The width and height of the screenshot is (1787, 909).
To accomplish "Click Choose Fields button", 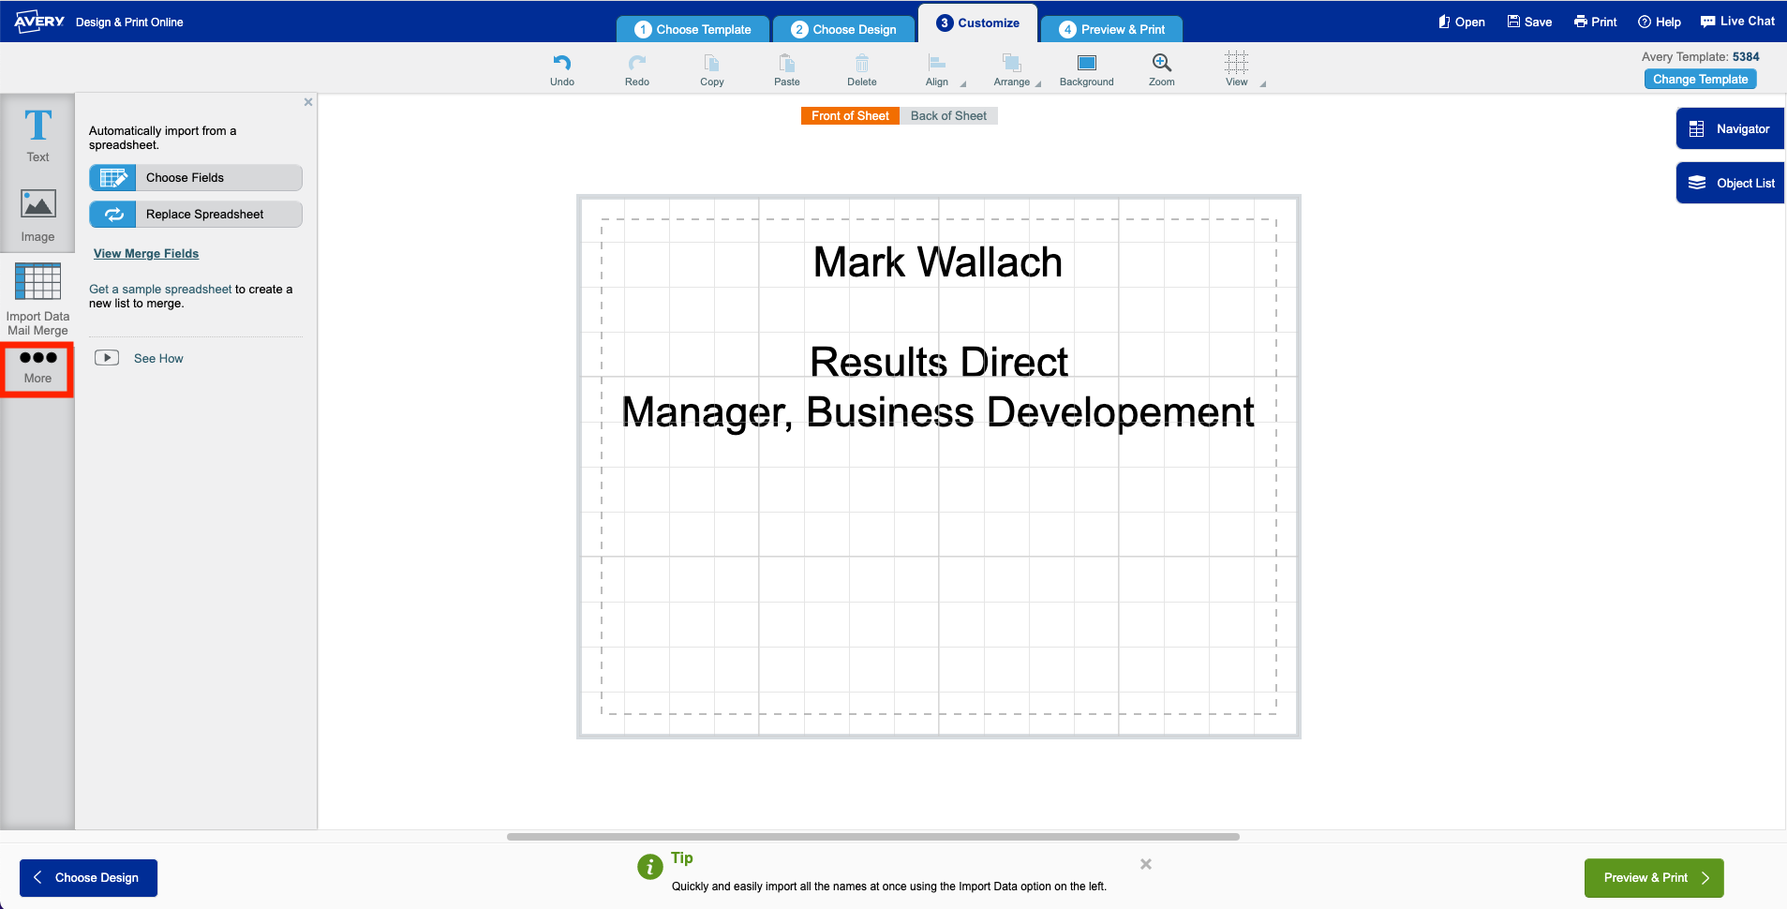I will (x=196, y=177).
